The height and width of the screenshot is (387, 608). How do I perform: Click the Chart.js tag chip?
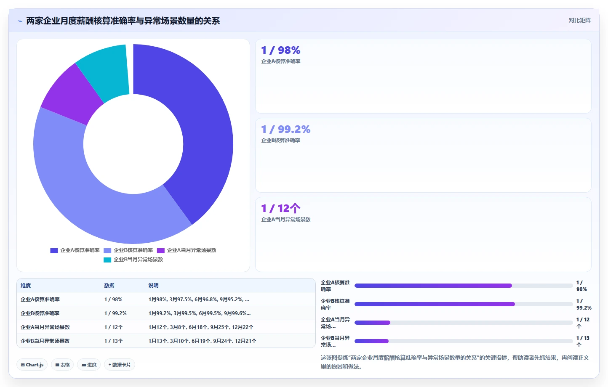click(x=32, y=365)
